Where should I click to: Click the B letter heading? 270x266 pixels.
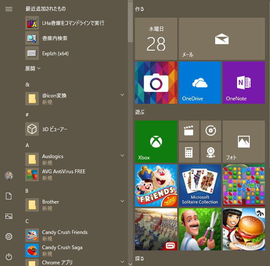pos(27,191)
